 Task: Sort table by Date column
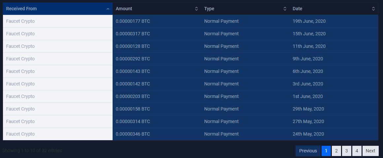pos(334,9)
